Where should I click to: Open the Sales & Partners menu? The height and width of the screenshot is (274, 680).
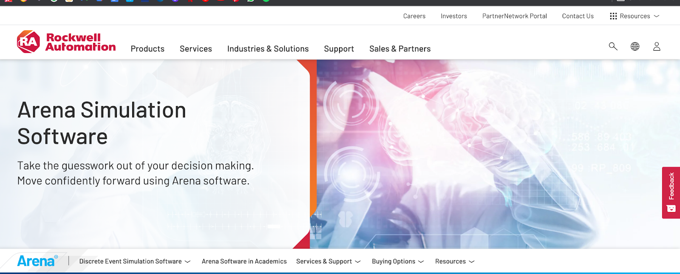[x=400, y=49]
